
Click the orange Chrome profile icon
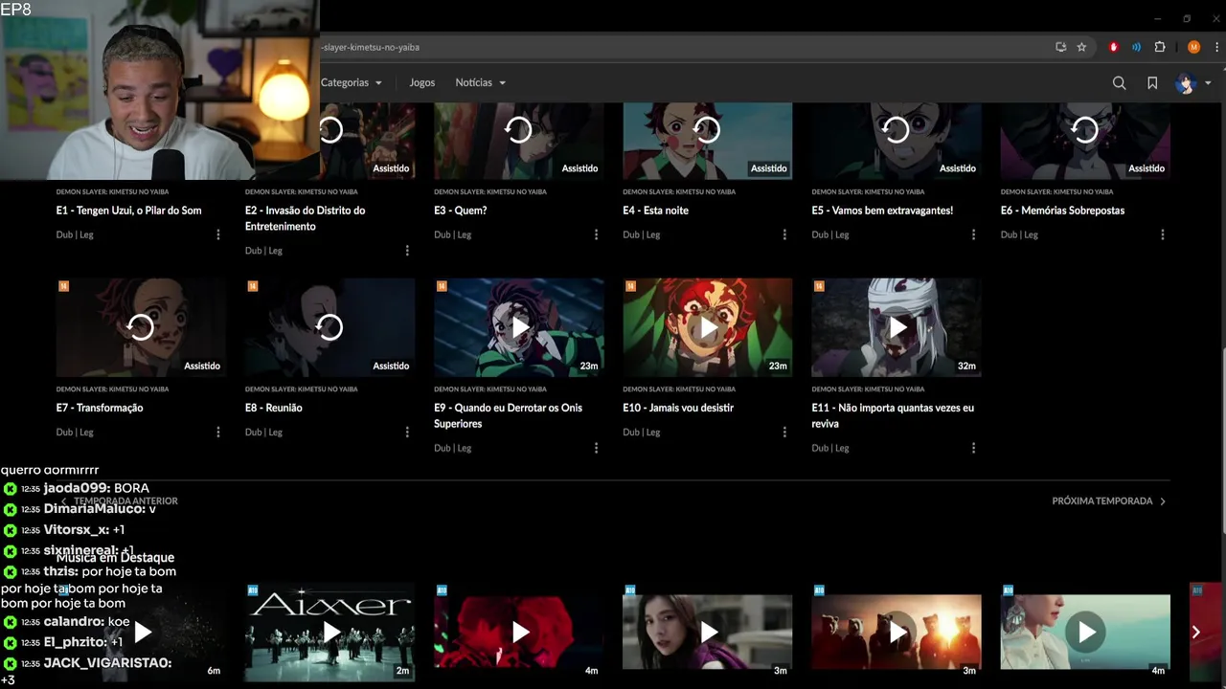point(1193,47)
